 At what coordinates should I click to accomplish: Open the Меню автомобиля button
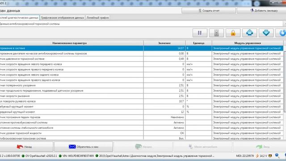[x=203, y=147]
